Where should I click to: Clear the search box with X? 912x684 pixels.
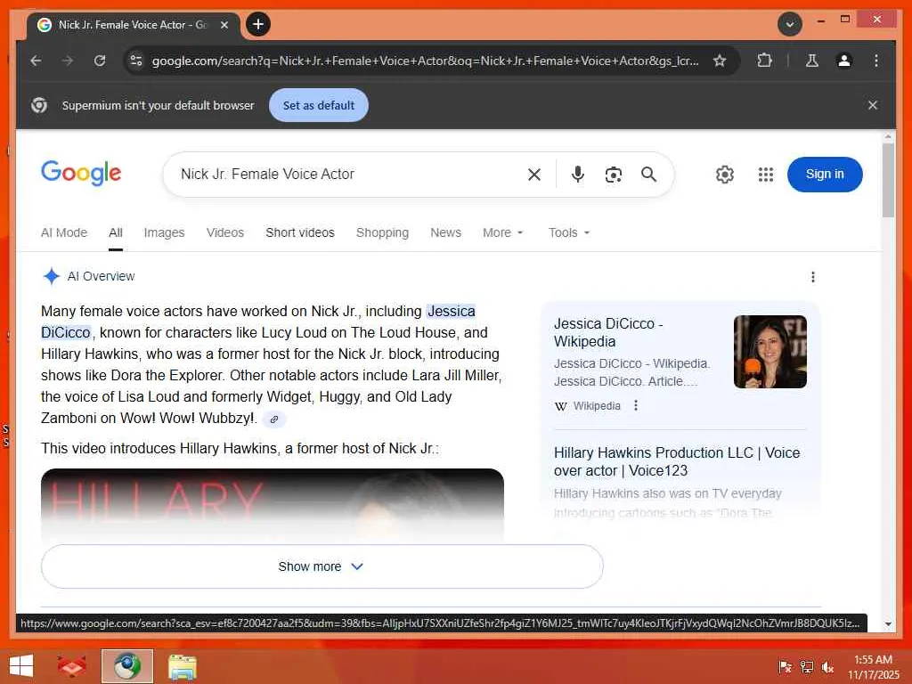[x=534, y=175]
